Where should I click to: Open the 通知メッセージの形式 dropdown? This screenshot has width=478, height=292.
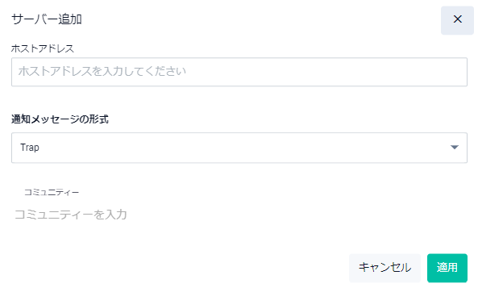point(239,148)
